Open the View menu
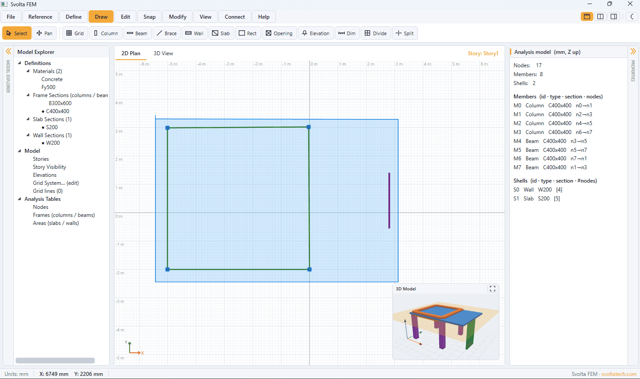Viewport: 640px width, 379px height. pos(205,17)
